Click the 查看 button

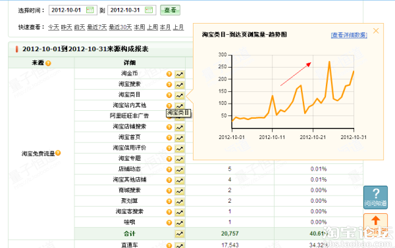tap(170, 10)
